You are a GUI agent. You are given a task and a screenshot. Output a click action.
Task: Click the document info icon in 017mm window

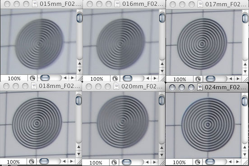coord(198,79)
